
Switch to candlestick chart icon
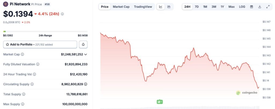pyautogui.click(x=169, y=7)
